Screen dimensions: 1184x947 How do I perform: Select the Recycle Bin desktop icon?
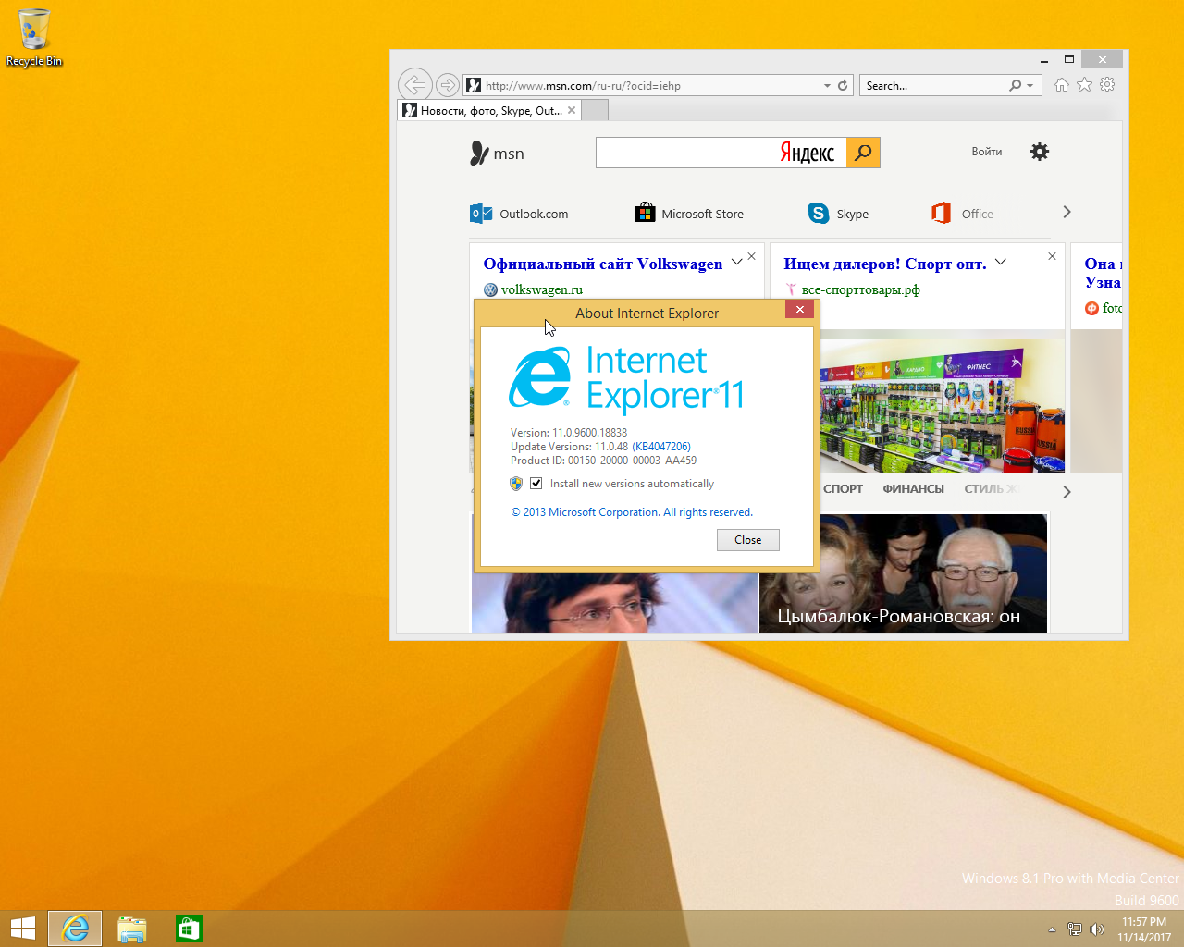[x=34, y=39]
